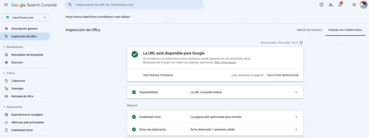Go to Descripción general

click(x=25, y=28)
